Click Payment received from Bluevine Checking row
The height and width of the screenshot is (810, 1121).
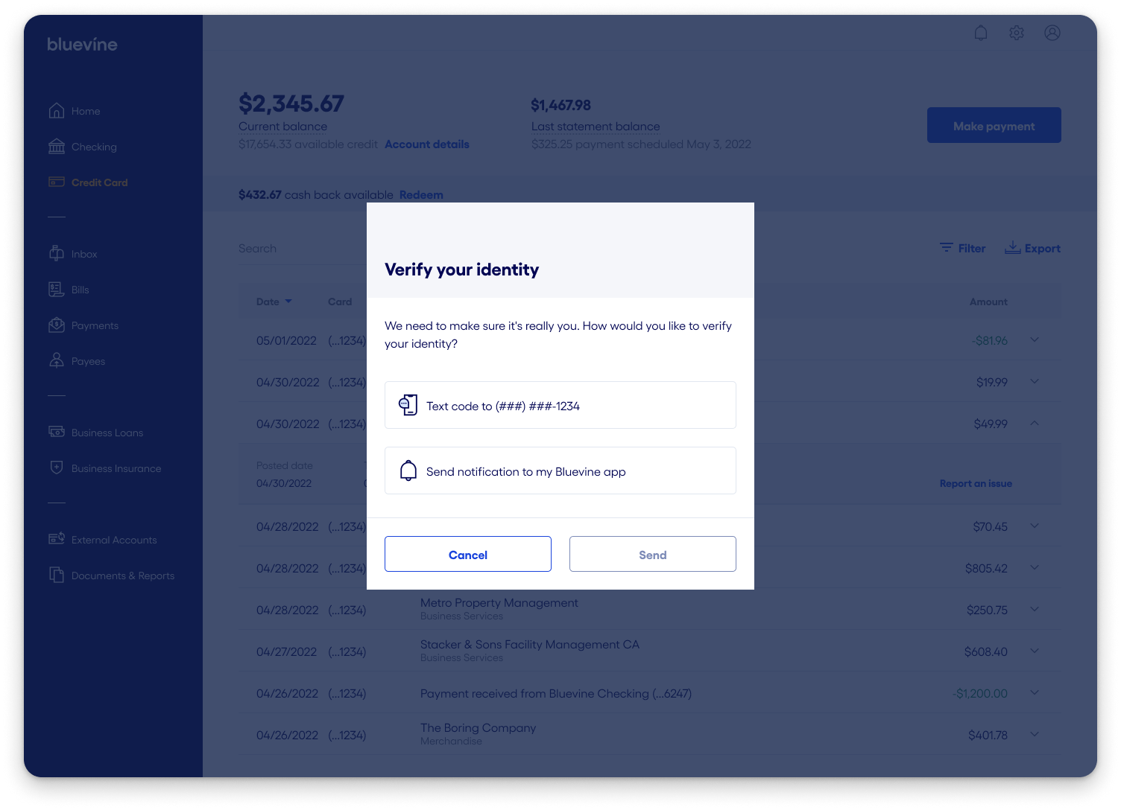556,694
